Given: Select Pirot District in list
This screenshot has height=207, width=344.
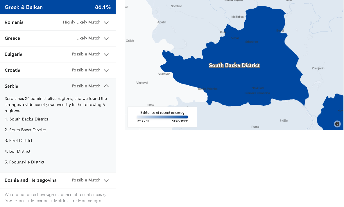Looking at the screenshot, I should [x=19, y=141].
